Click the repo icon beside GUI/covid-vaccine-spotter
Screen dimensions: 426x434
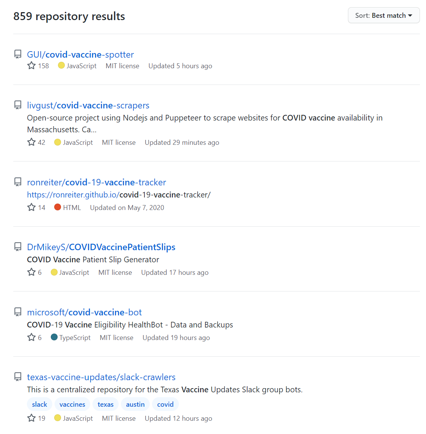click(x=18, y=54)
